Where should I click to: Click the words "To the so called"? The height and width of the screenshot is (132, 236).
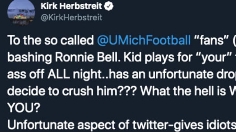point(50,40)
